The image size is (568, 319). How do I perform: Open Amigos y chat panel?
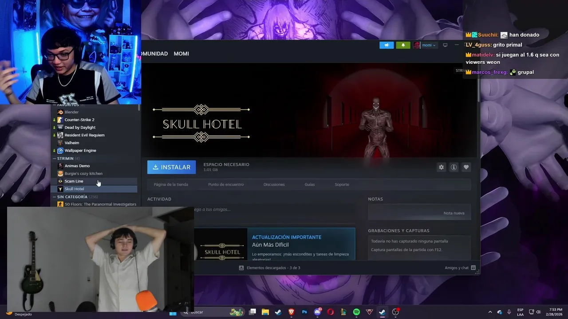pyautogui.click(x=460, y=268)
